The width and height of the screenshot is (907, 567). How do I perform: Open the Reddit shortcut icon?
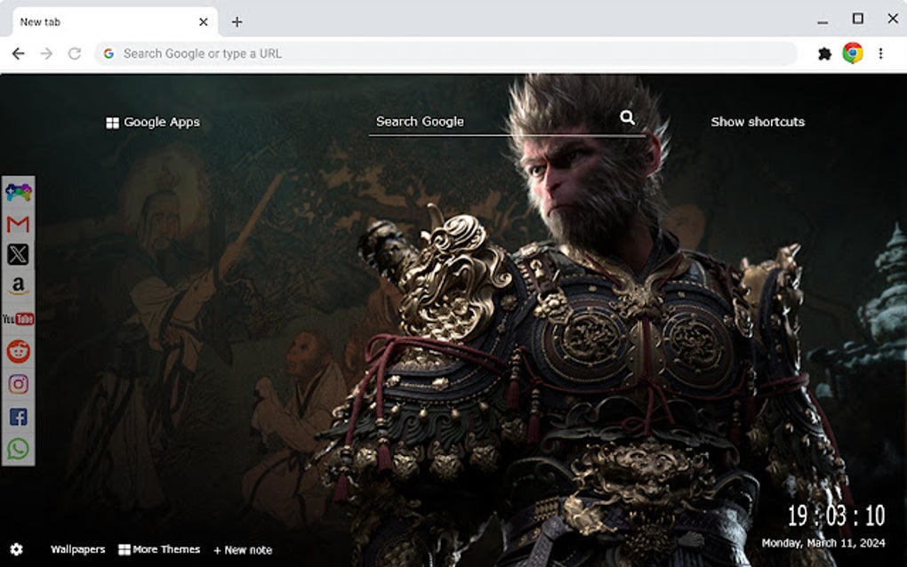[19, 351]
